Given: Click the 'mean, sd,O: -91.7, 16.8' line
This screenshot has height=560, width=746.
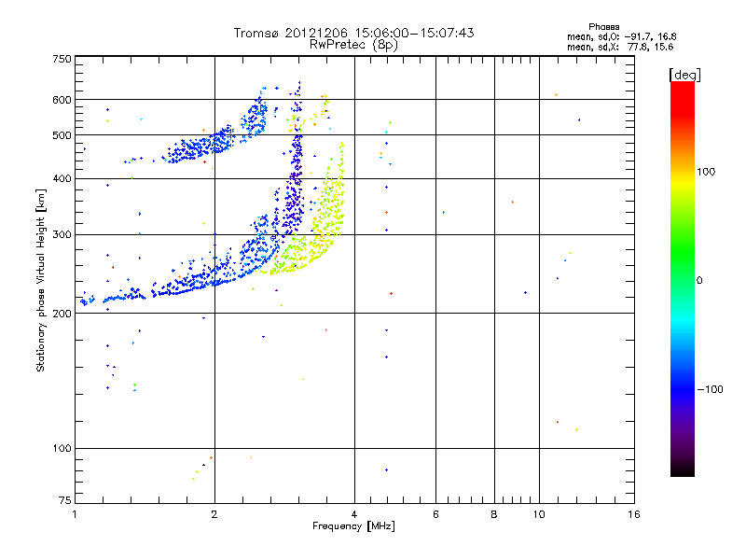Looking at the screenshot, I should tap(621, 36).
